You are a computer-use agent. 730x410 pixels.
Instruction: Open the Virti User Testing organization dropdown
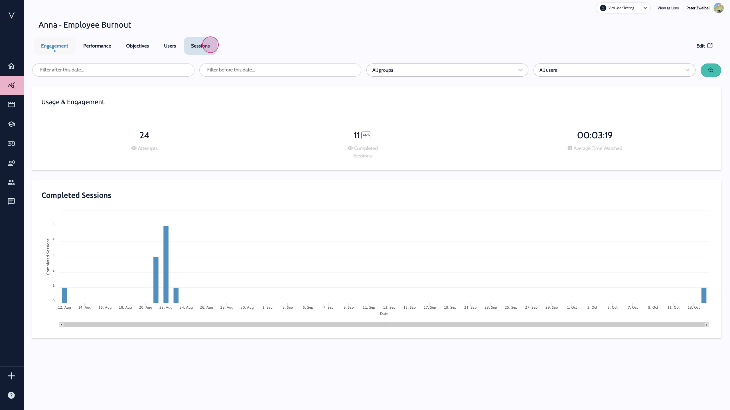pos(623,8)
